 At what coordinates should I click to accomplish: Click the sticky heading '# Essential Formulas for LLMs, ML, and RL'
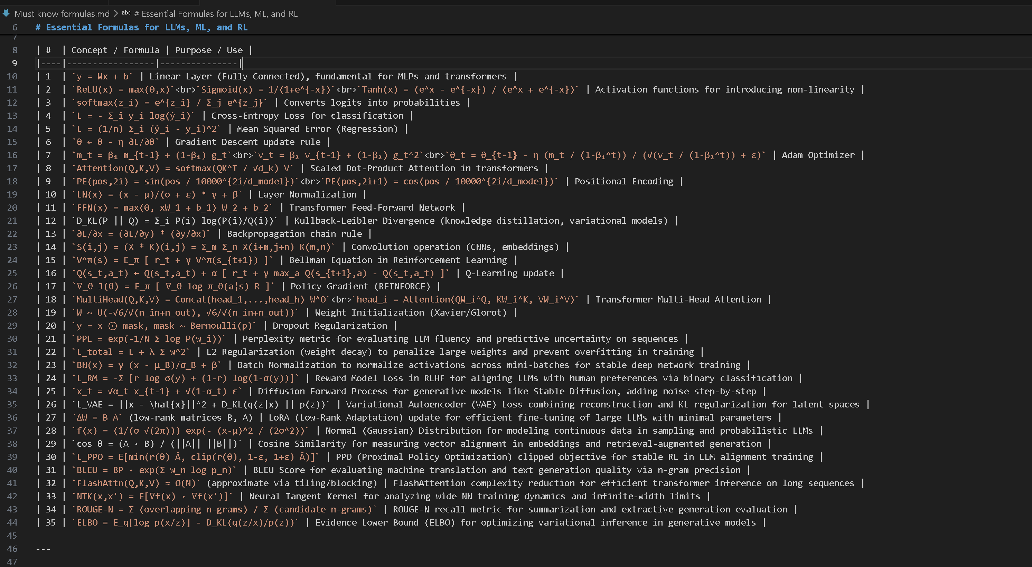tap(141, 28)
